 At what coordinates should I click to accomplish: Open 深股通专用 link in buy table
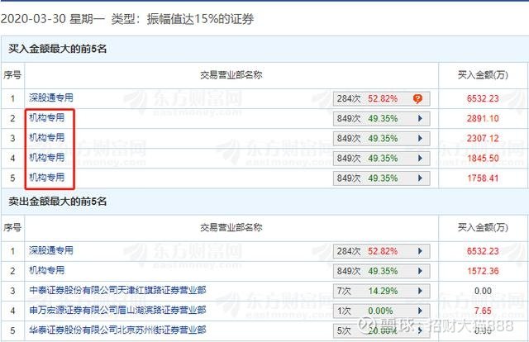tap(51, 97)
